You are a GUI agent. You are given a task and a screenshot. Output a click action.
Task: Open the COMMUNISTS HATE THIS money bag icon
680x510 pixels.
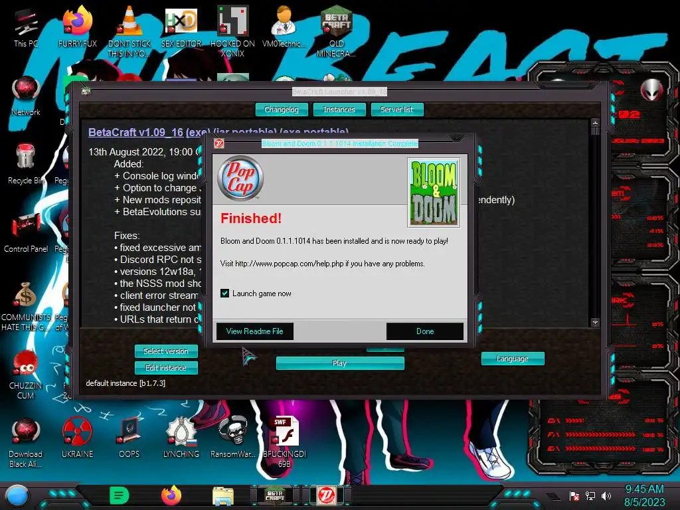click(x=26, y=307)
